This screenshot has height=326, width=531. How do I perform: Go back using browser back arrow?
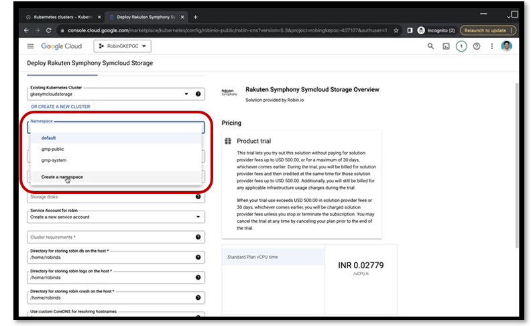(26, 30)
